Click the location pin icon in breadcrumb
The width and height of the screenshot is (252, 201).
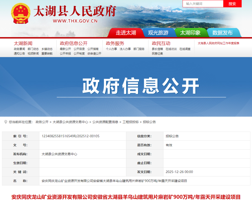click(x=6, y=122)
